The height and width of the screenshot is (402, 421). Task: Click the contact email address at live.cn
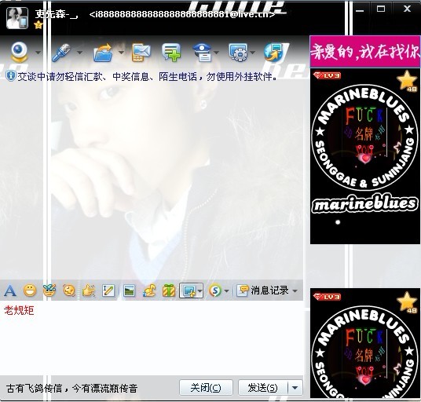tap(182, 14)
